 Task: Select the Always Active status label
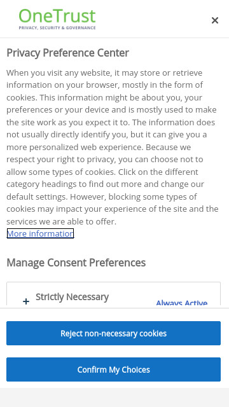[x=181, y=303]
